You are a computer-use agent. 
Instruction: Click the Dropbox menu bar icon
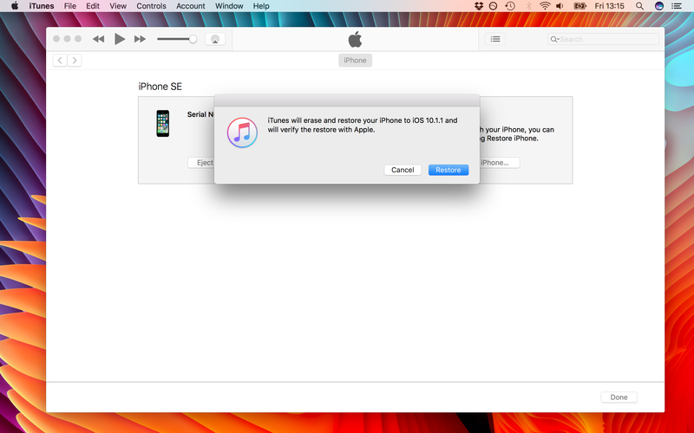pyautogui.click(x=479, y=6)
